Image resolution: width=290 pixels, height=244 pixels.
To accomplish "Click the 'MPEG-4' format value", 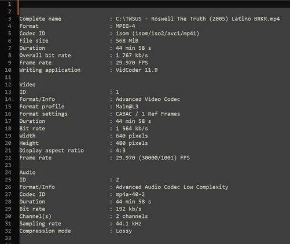I will click(125, 26).
